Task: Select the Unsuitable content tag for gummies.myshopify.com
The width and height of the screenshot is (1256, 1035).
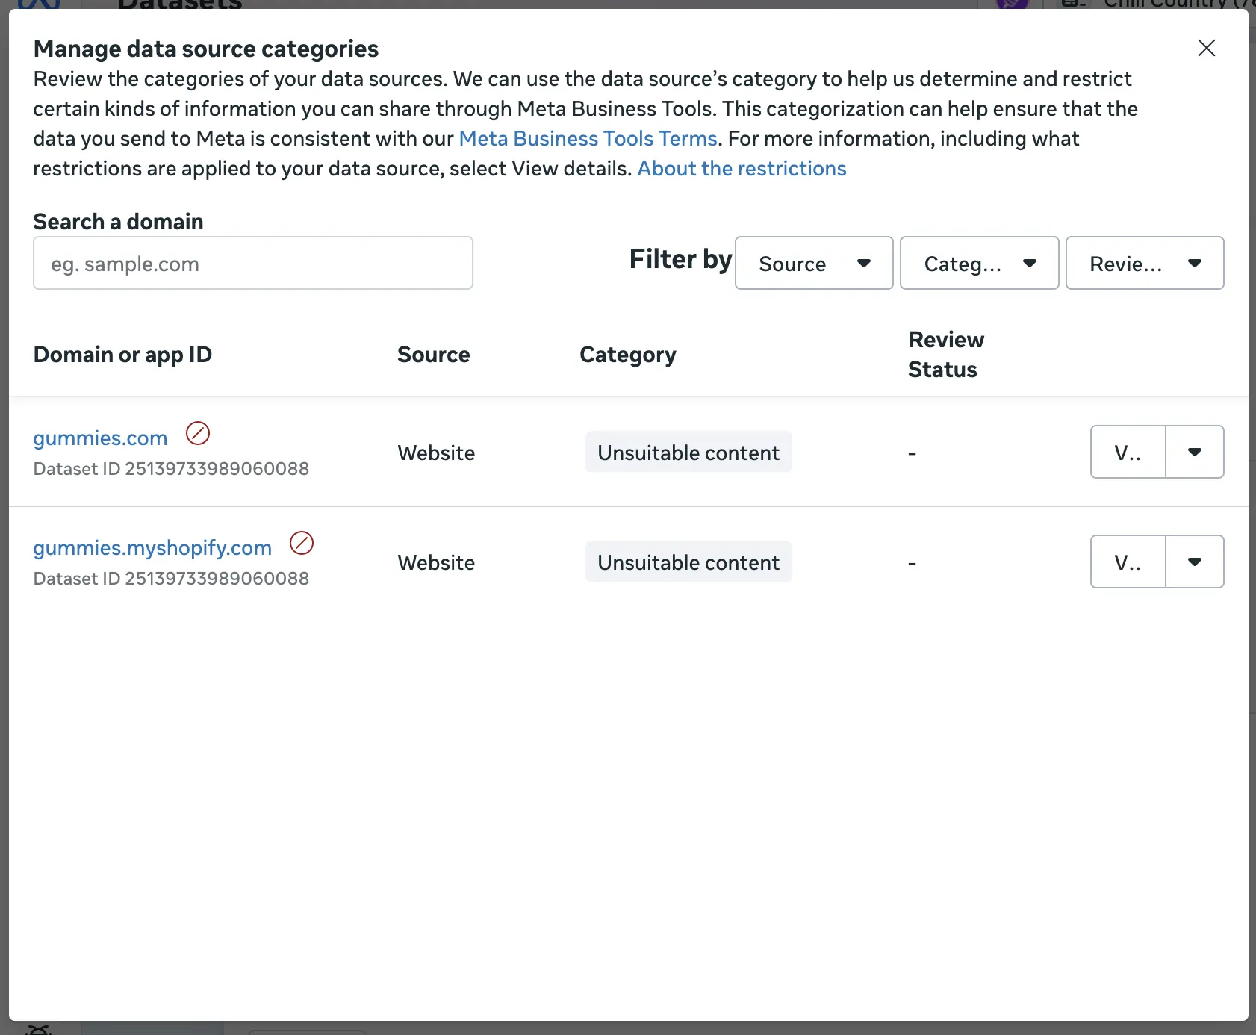Action: click(688, 562)
